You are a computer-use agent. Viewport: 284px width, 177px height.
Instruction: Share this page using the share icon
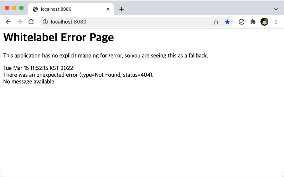tap(216, 22)
